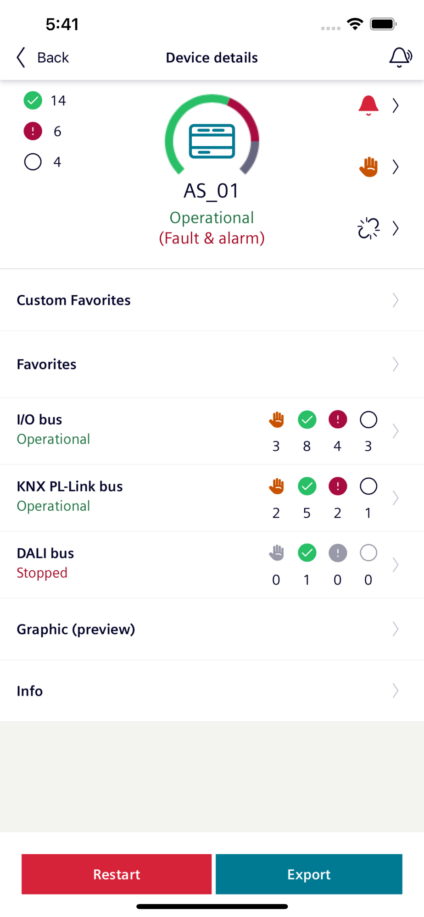Tap DALI bus gray hand icon

pyautogui.click(x=276, y=553)
